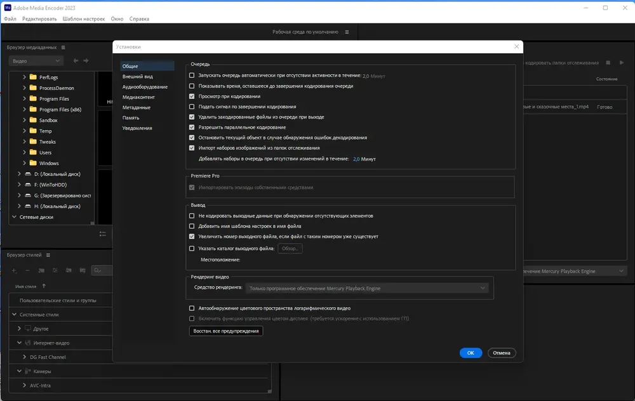
Task: Click the D: local disk drive icon
Action: [28, 174]
